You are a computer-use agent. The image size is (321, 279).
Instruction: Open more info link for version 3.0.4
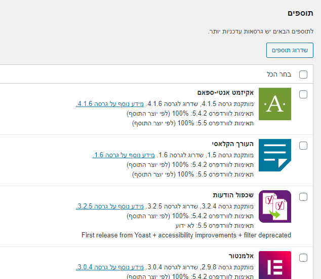point(110,267)
